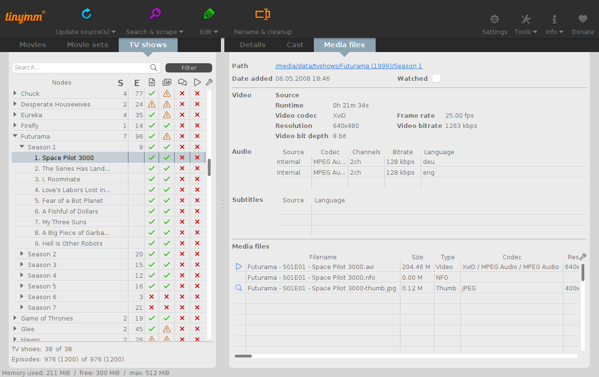
Task: Click the Search & scrape magnifier icon
Action: 155,14
